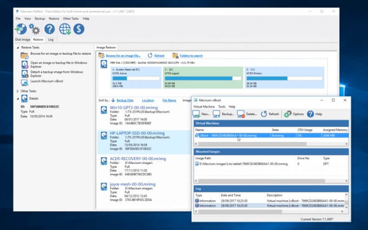This screenshot has width=368, height=230.
Task: Sort images by Location
Action: point(148,100)
